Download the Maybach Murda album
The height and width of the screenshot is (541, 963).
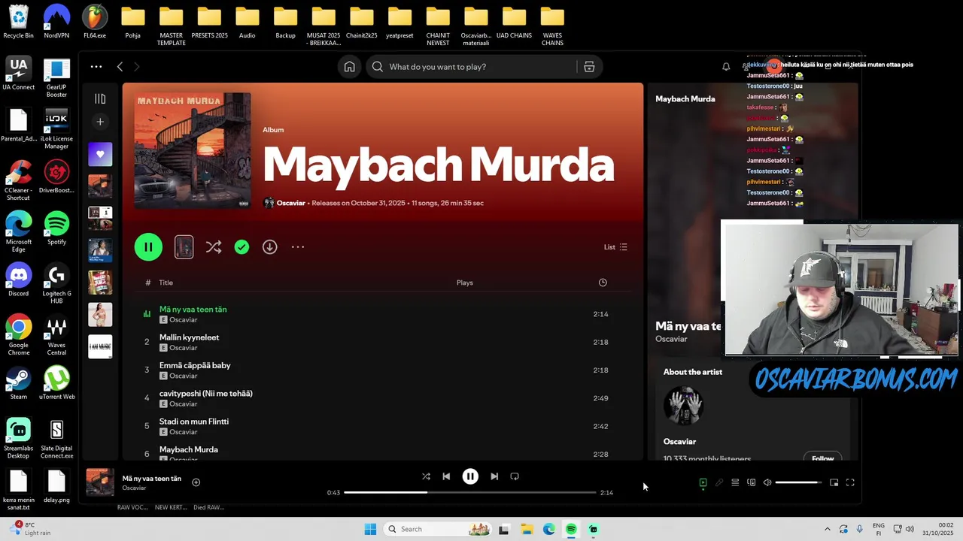click(269, 247)
